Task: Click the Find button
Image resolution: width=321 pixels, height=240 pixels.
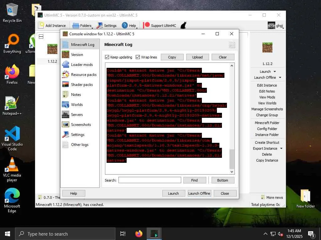Action: 194,180
